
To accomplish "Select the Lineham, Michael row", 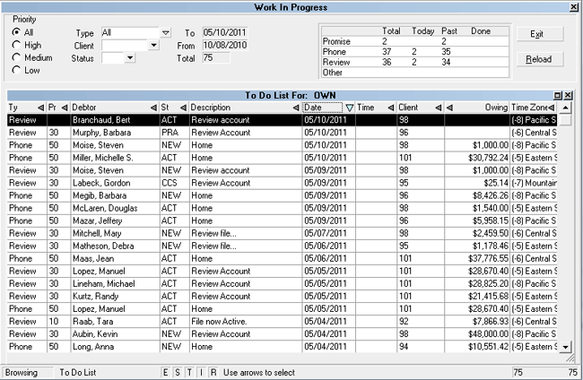I will pyautogui.click(x=283, y=284).
